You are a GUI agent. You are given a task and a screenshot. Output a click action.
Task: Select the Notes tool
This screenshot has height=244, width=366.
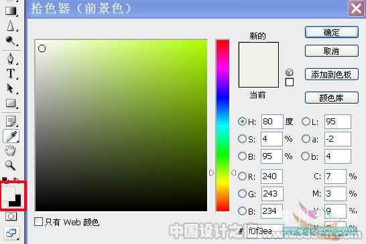[11, 121]
